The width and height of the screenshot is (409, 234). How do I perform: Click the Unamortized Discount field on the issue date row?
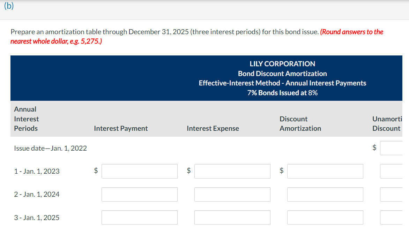[394, 148]
